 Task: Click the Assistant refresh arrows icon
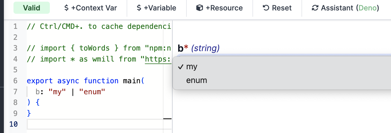(x=315, y=8)
